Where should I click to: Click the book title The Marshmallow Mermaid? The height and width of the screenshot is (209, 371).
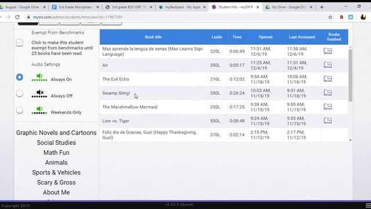pyautogui.click(x=130, y=107)
